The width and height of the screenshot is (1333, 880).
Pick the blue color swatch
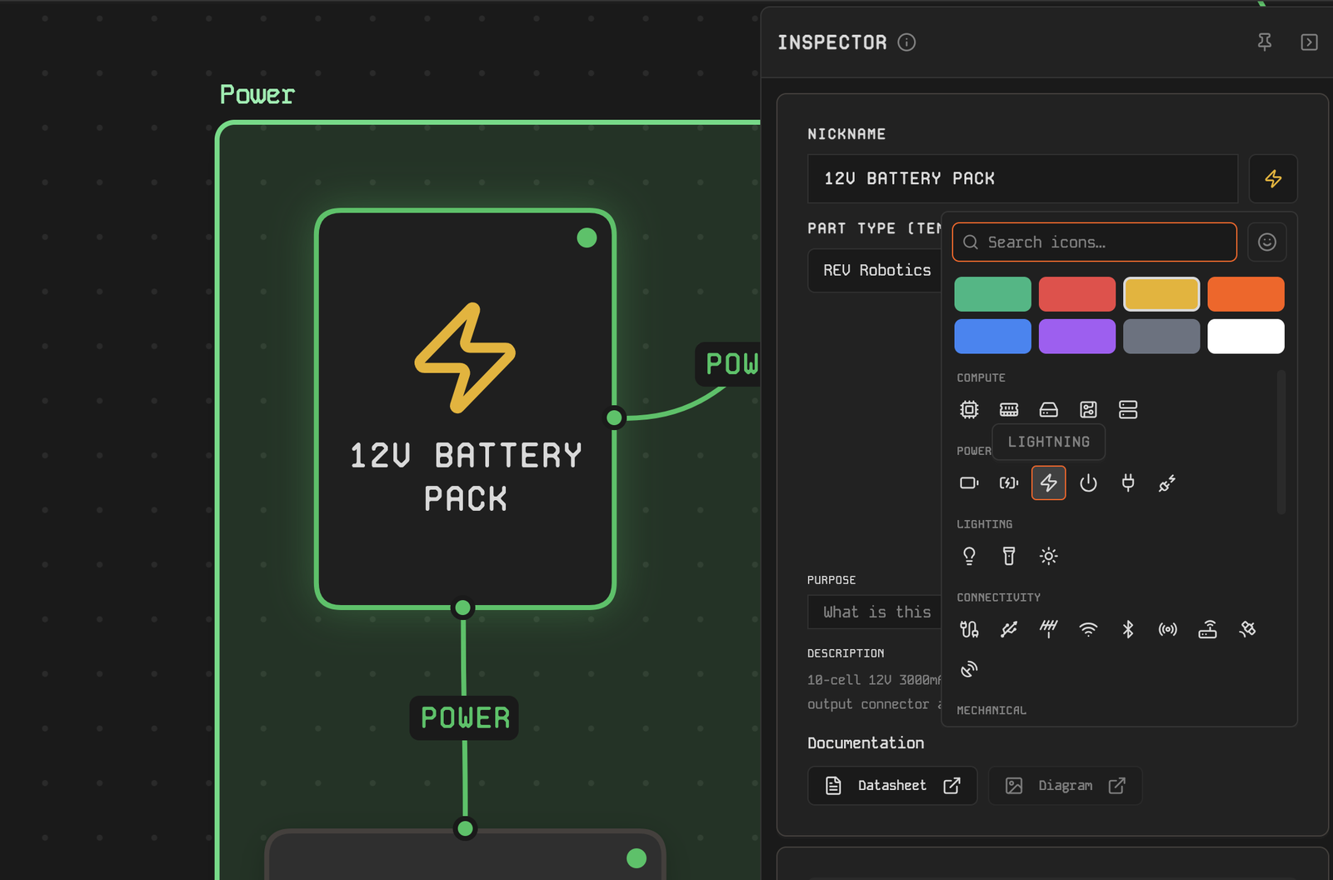tap(993, 337)
